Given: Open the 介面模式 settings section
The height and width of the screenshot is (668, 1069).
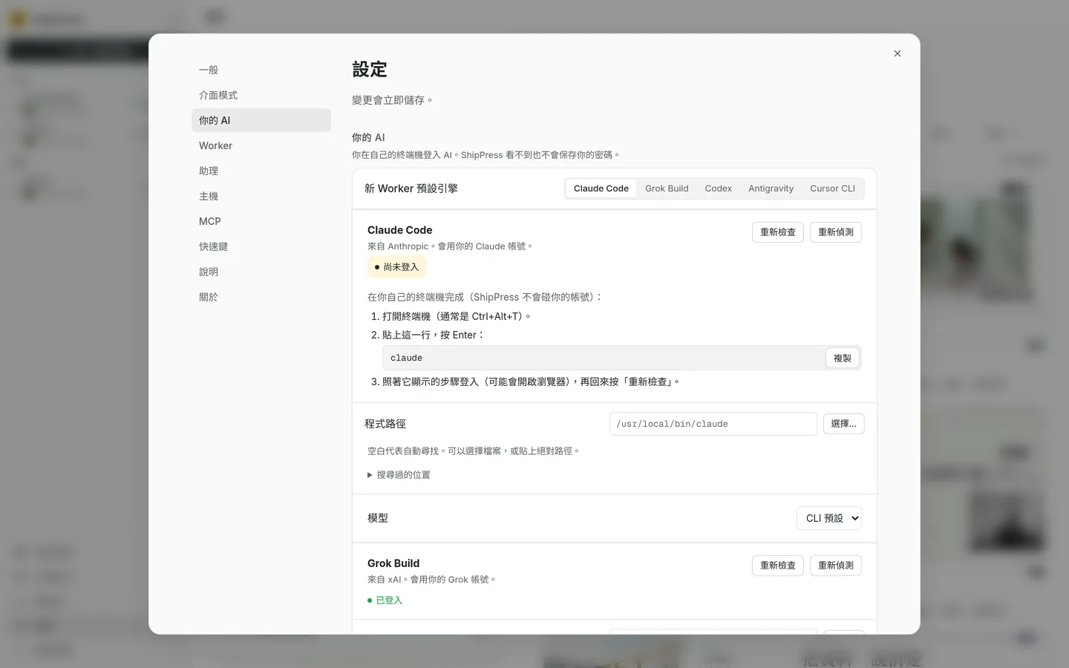Looking at the screenshot, I should pyautogui.click(x=261, y=95).
